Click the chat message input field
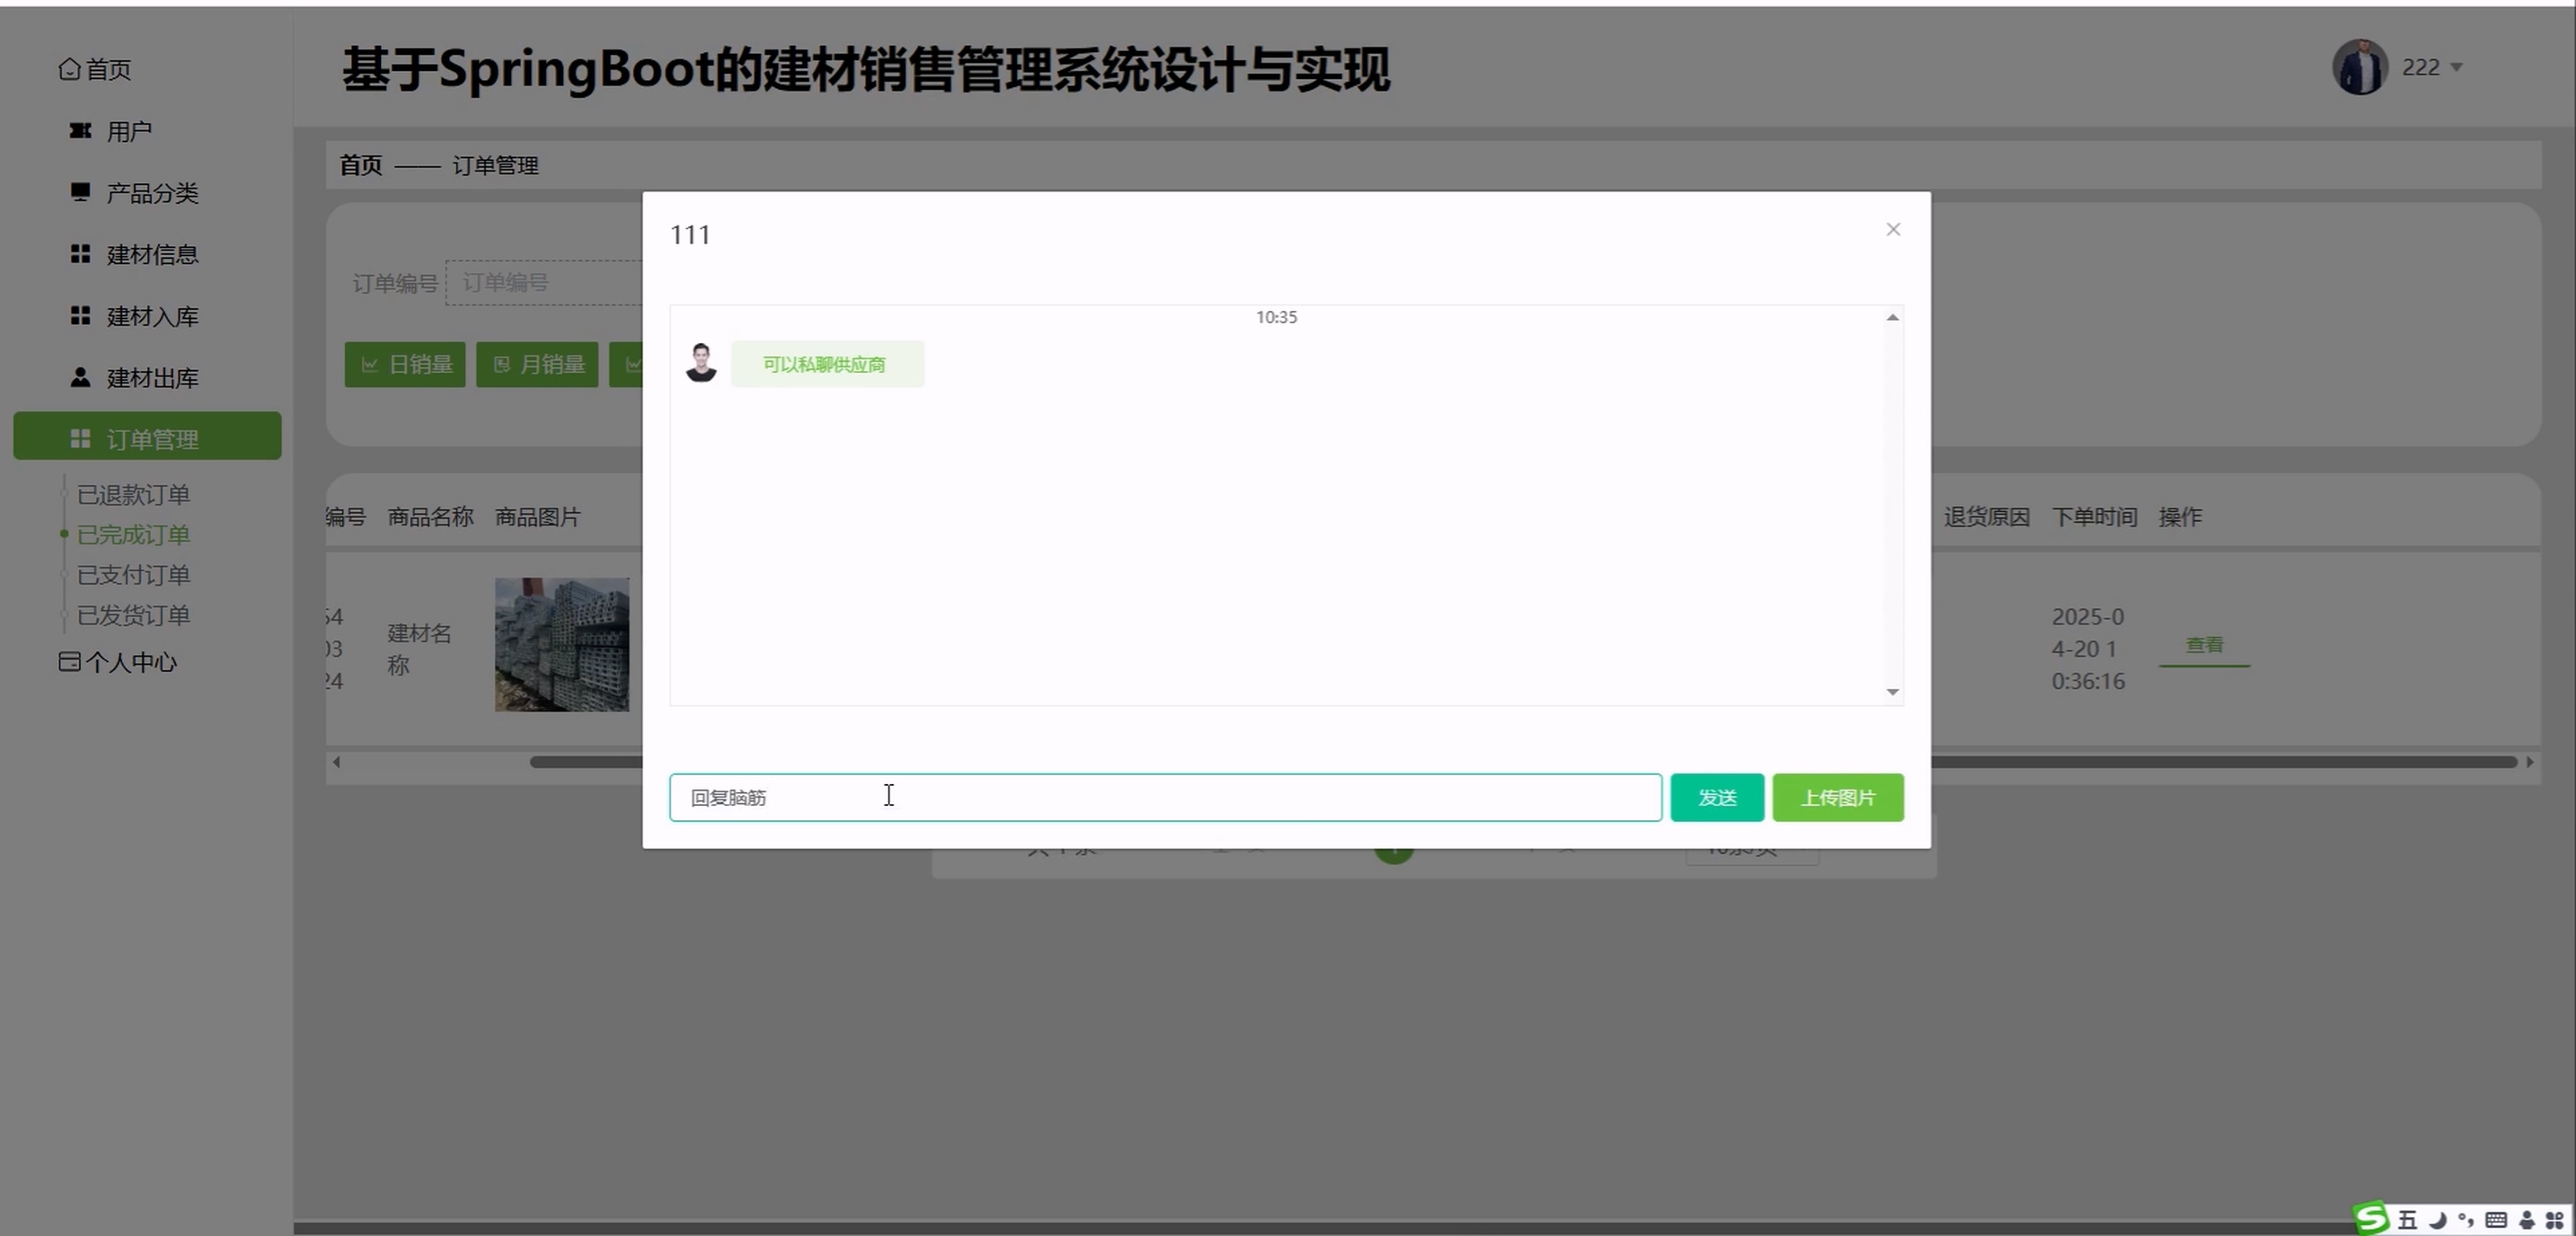The image size is (2576, 1236). (x=1165, y=797)
